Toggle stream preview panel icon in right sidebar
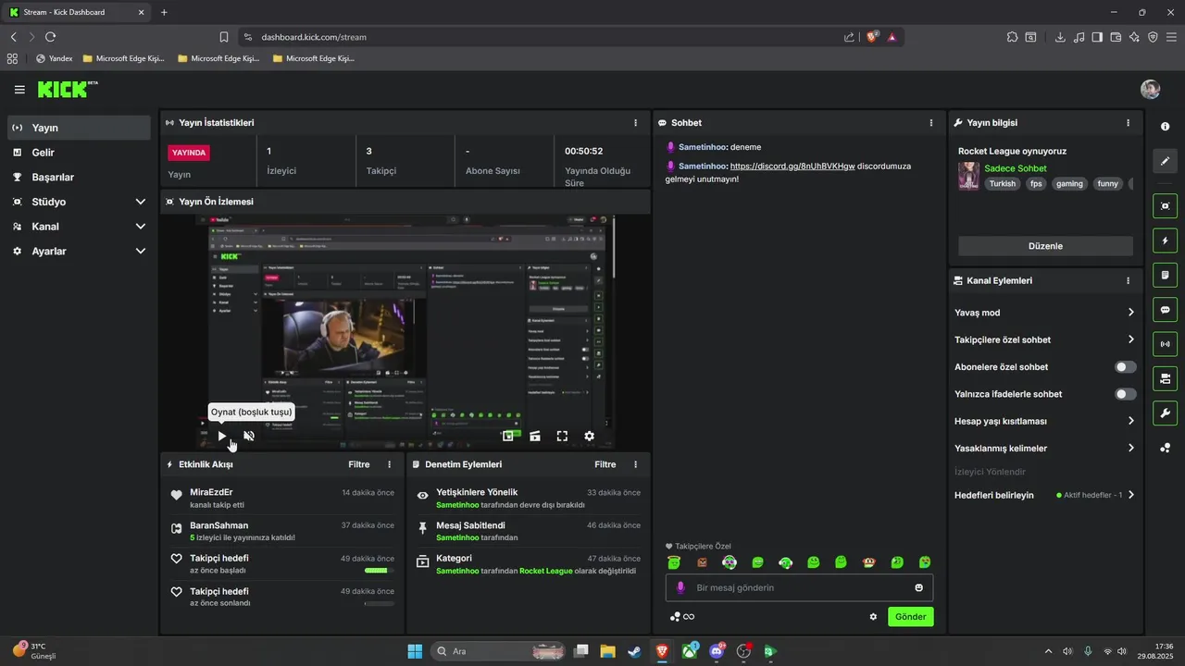This screenshot has width=1185, height=666. coord(1166,205)
